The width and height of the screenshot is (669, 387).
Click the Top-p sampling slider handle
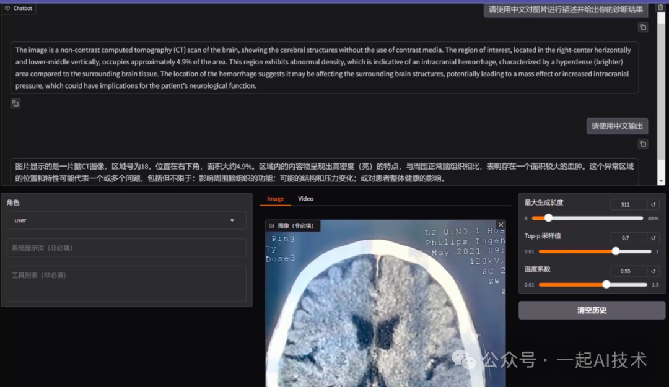(615, 252)
